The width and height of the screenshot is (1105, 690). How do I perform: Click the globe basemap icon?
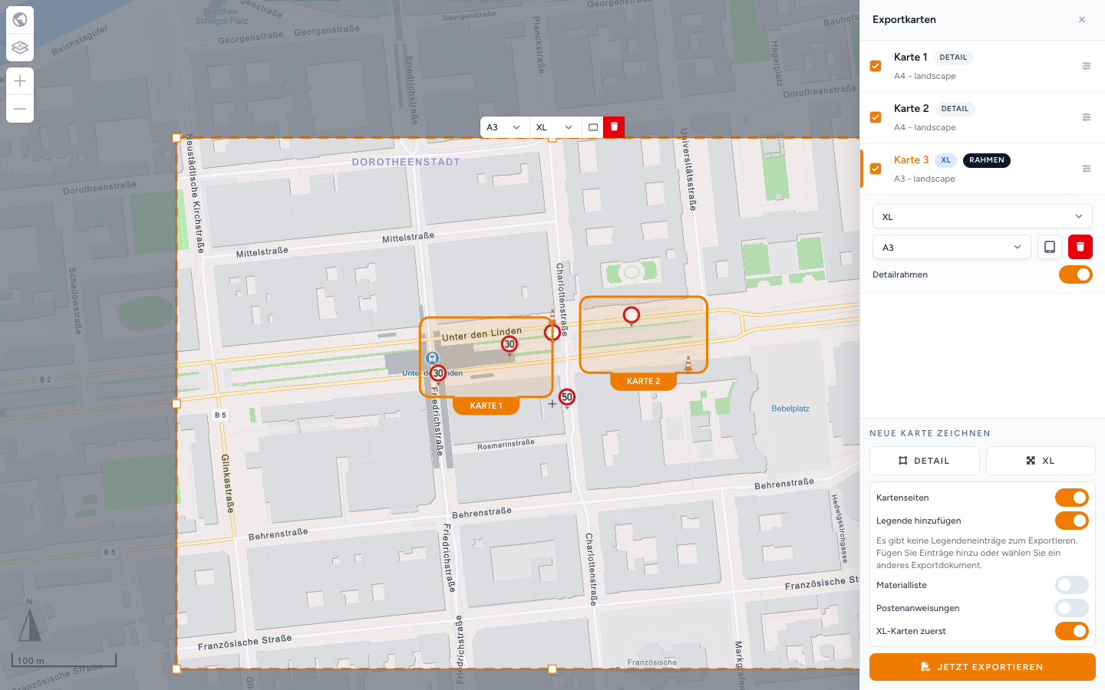pos(20,19)
